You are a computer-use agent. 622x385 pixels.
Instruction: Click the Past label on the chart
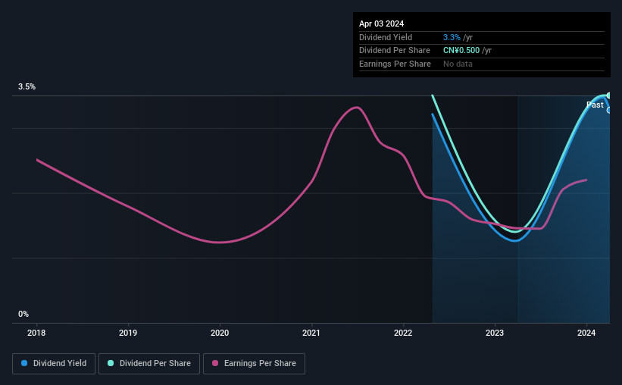pyautogui.click(x=595, y=105)
